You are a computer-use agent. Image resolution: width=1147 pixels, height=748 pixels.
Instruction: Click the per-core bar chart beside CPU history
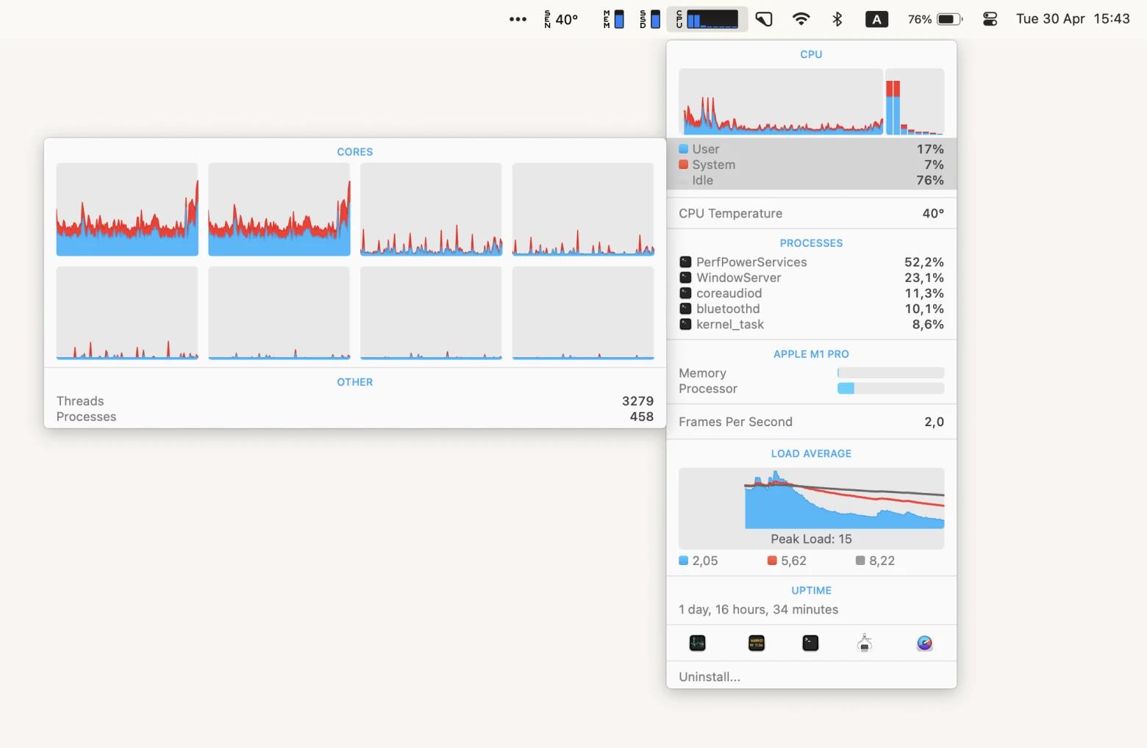[x=915, y=101]
